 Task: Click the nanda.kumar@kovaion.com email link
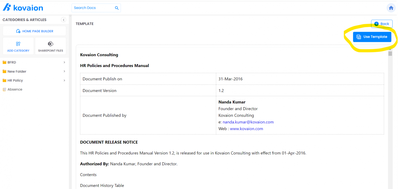click(x=248, y=122)
